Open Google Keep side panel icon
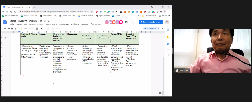Screen dimensions: 252x102 [168, 37]
